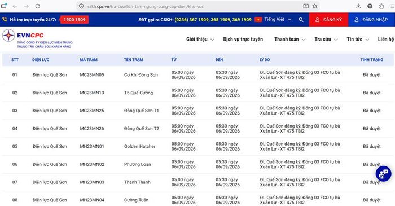Open the floating chat support bubble

point(383,173)
